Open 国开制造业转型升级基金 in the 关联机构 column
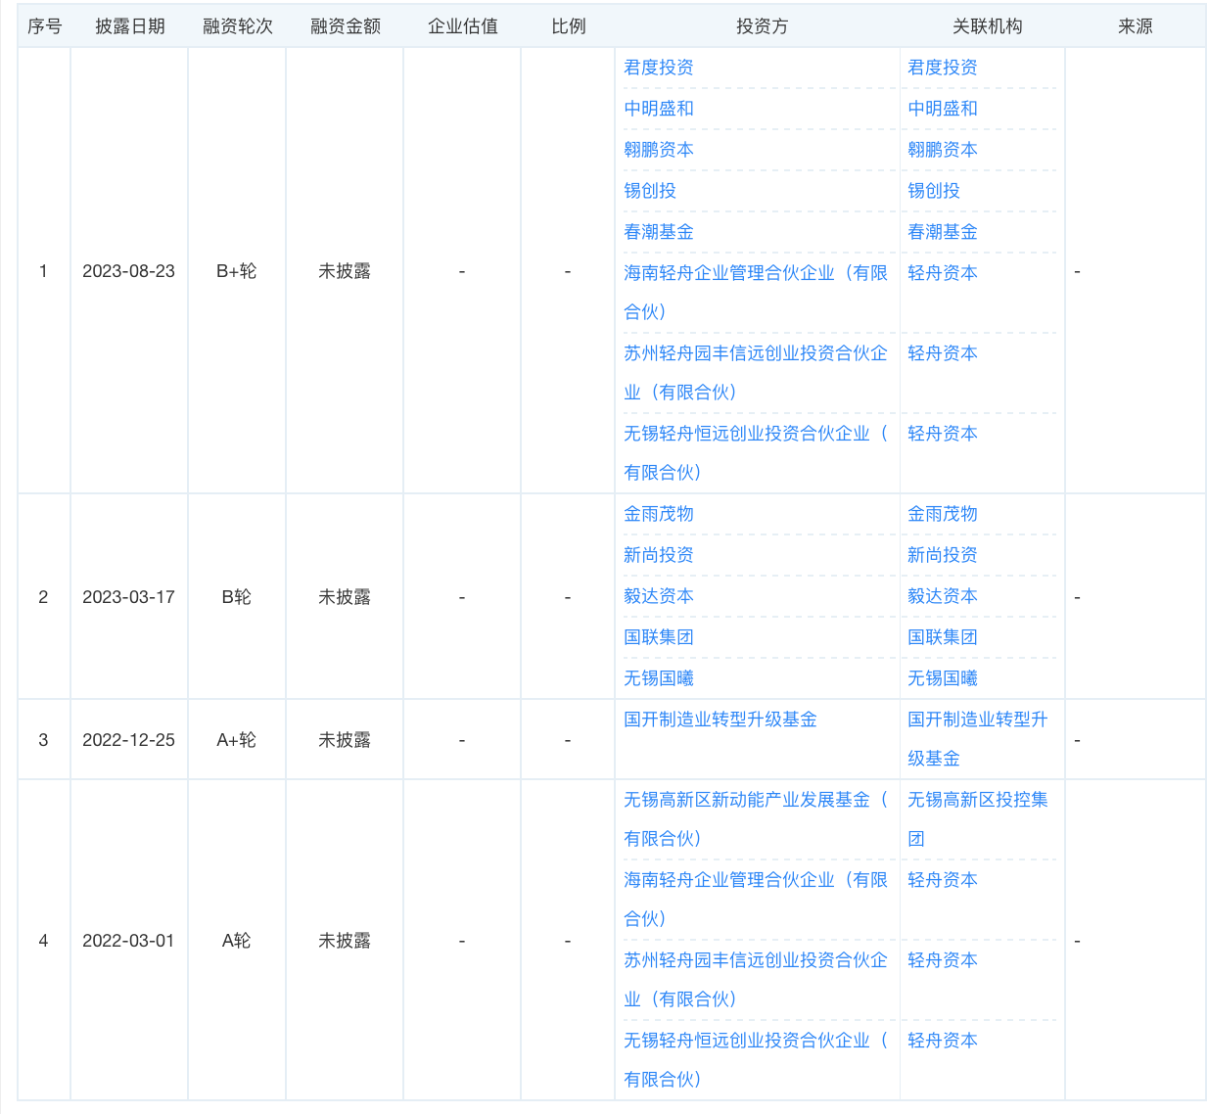 [978, 739]
